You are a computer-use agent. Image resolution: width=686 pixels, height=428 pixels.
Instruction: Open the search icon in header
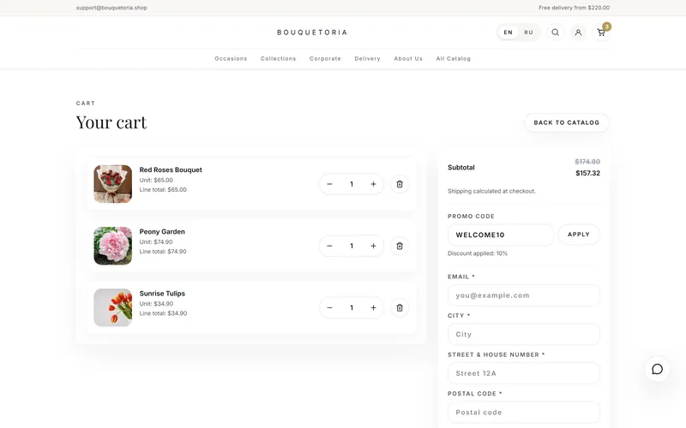(555, 33)
